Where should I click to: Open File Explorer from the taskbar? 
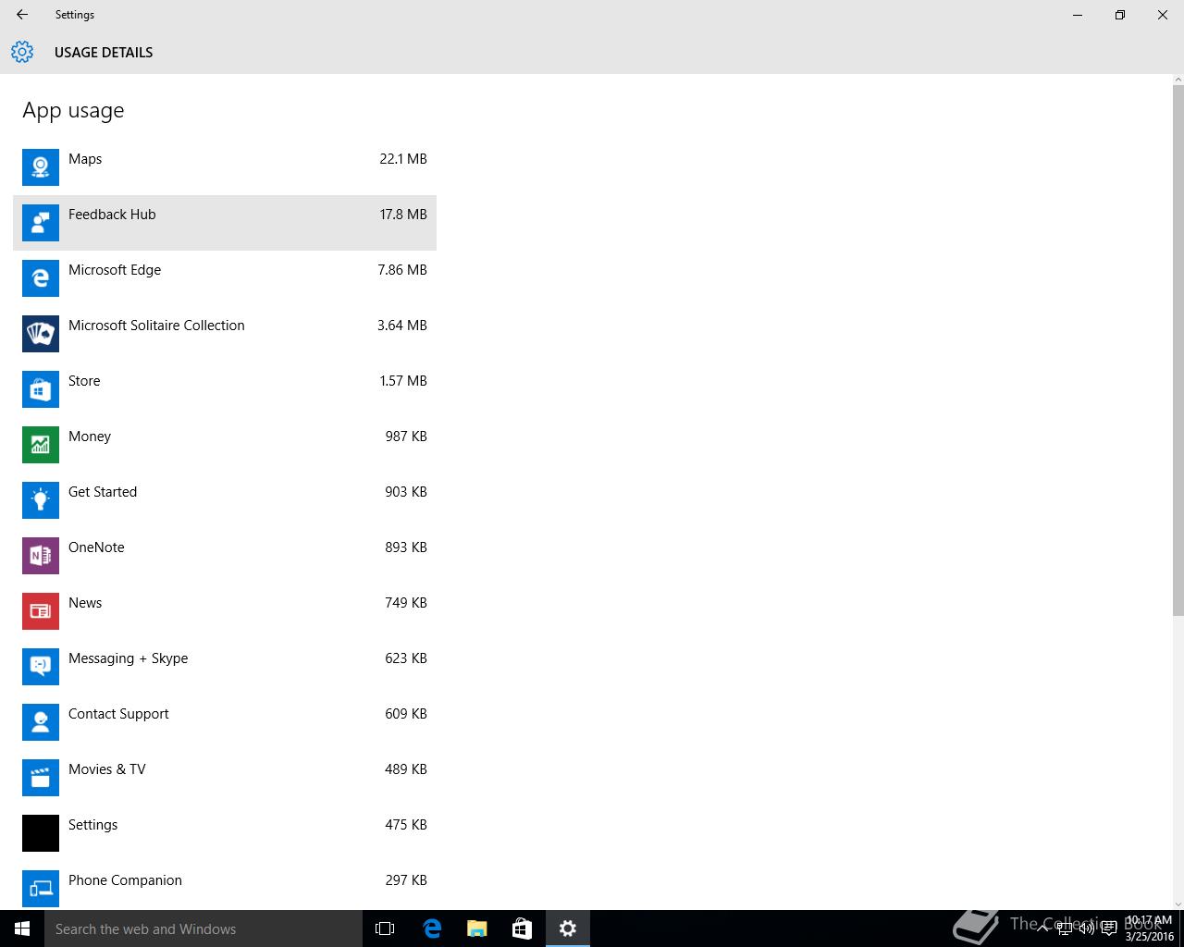pyautogui.click(x=477, y=929)
